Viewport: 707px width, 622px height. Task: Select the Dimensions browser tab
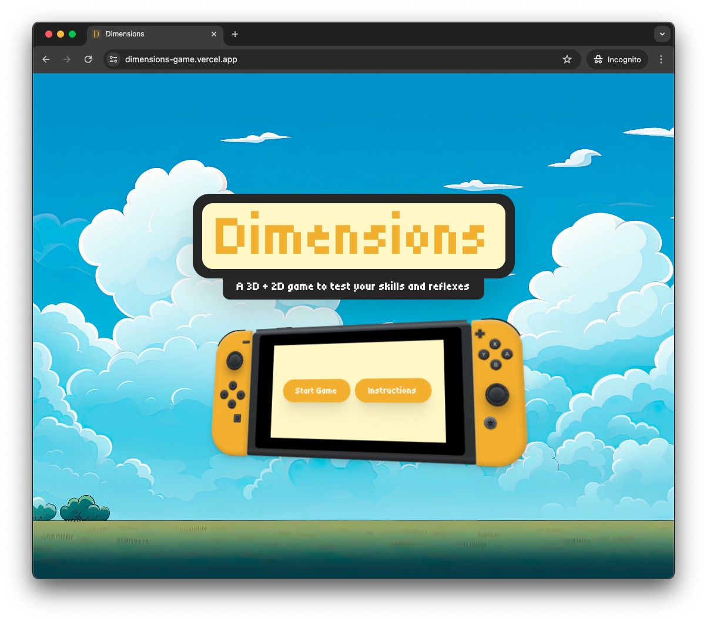point(156,34)
